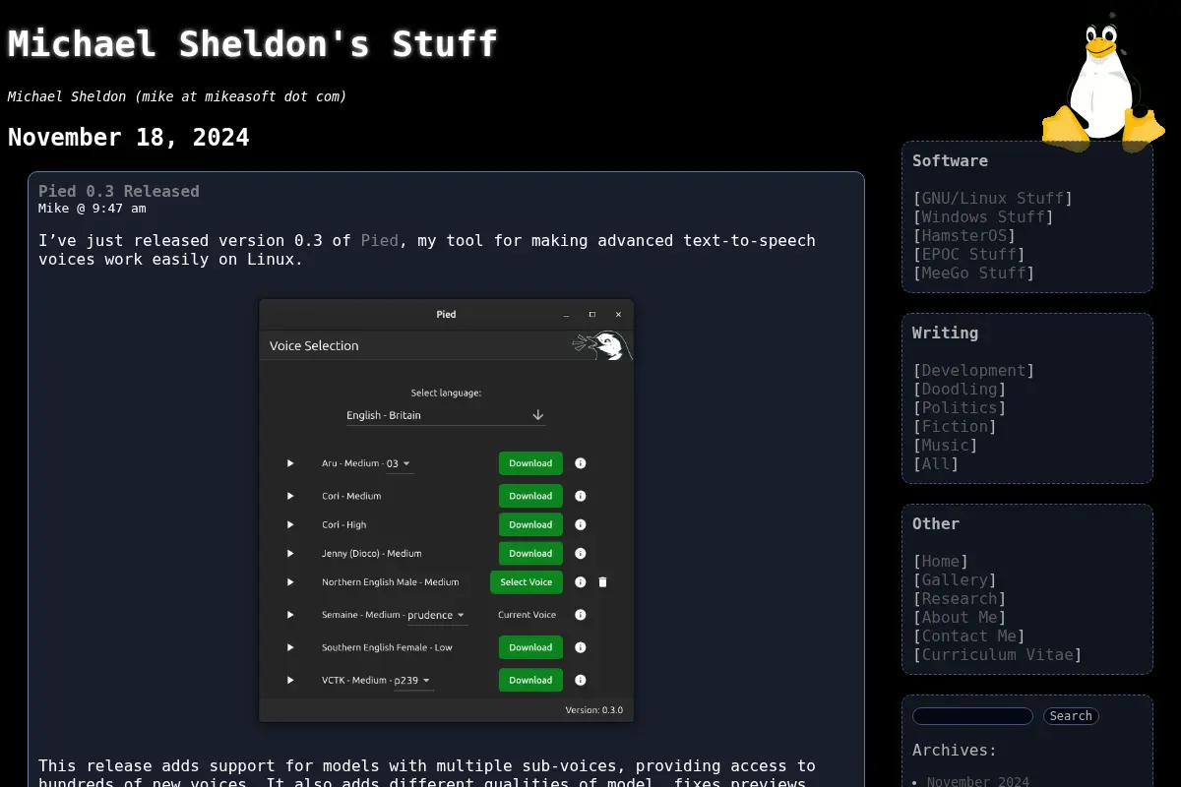Image resolution: width=1181 pixels, height=787 pixels.
Task: Play the VCTK - Medium voice preview
Action: [290, 680]
